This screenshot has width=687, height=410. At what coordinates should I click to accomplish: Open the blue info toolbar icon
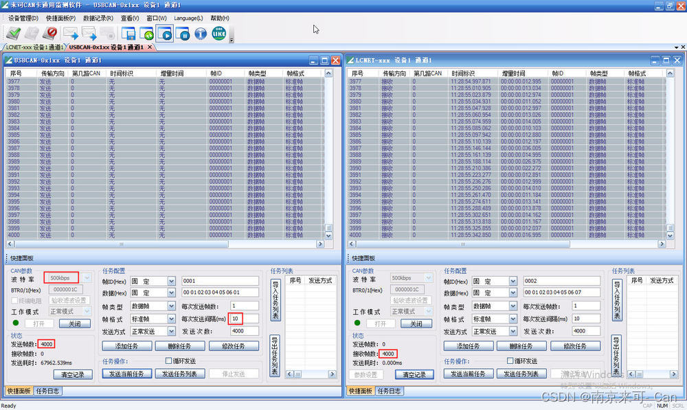click(201, 33)
